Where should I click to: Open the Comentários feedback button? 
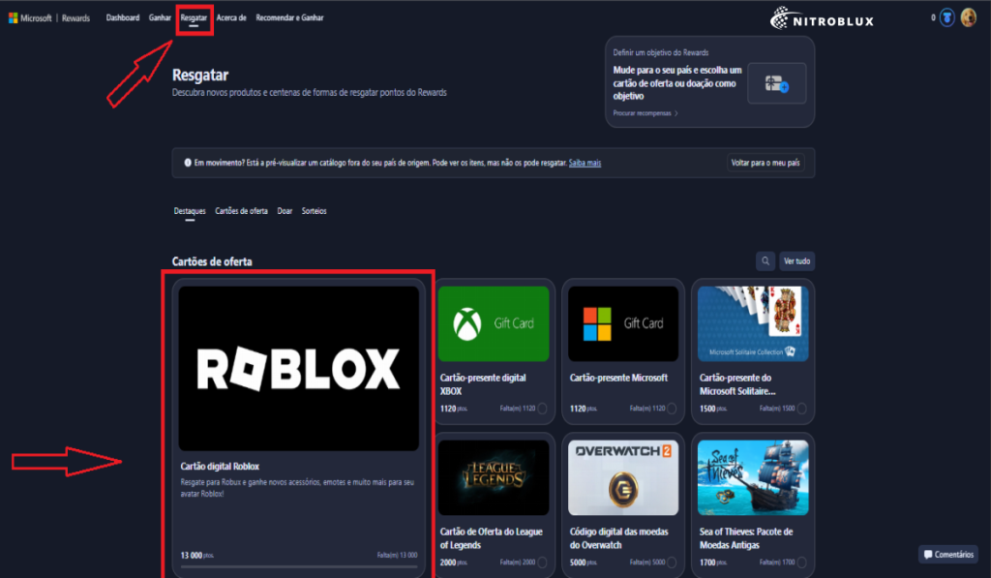(x=948, y=554)
